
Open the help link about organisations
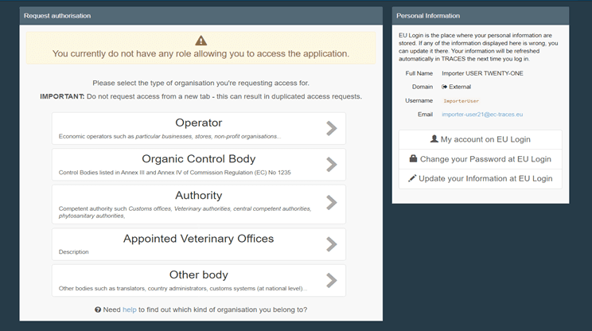point(130,310)
